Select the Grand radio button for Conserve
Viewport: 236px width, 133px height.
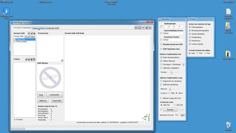[177, 93]
